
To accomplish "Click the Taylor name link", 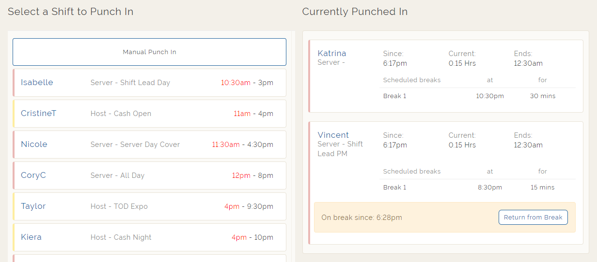I will point(33,206).
